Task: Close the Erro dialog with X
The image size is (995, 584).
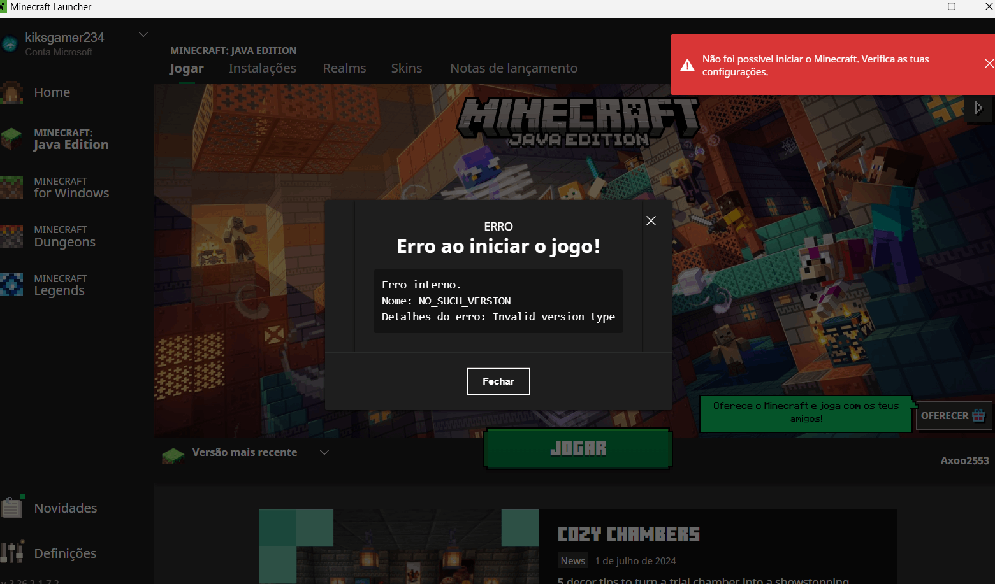Action: click(651, 220)
